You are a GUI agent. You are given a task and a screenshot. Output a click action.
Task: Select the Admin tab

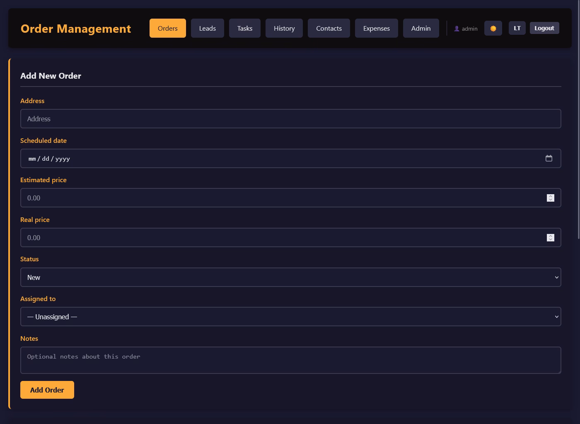click(421, 28)
